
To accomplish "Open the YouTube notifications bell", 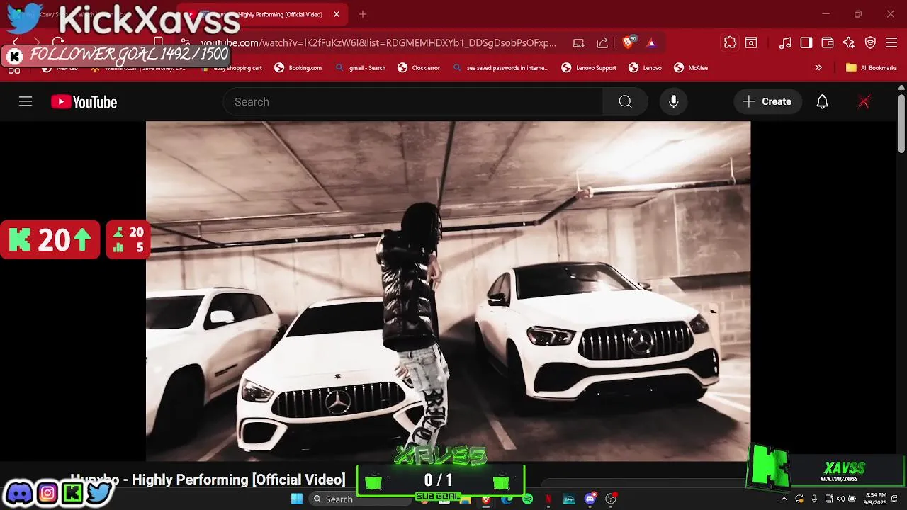I will coord(822,102).
